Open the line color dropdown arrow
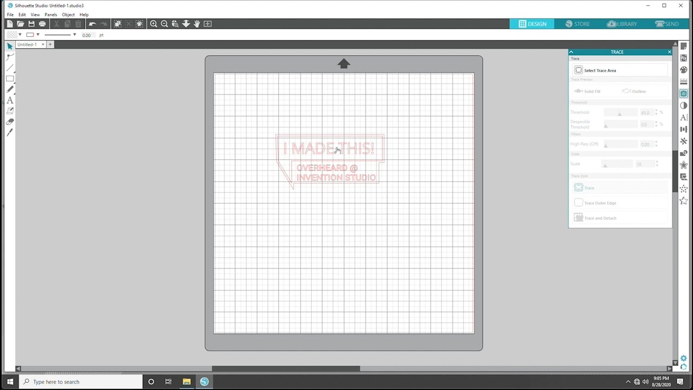693x390 pixels. [x=38, y=35]
